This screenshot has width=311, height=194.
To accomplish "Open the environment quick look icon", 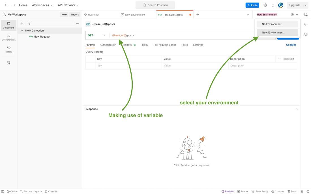I will [306, 15].
